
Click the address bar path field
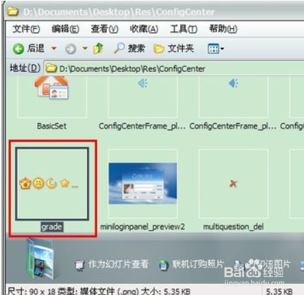pos(175,68)
